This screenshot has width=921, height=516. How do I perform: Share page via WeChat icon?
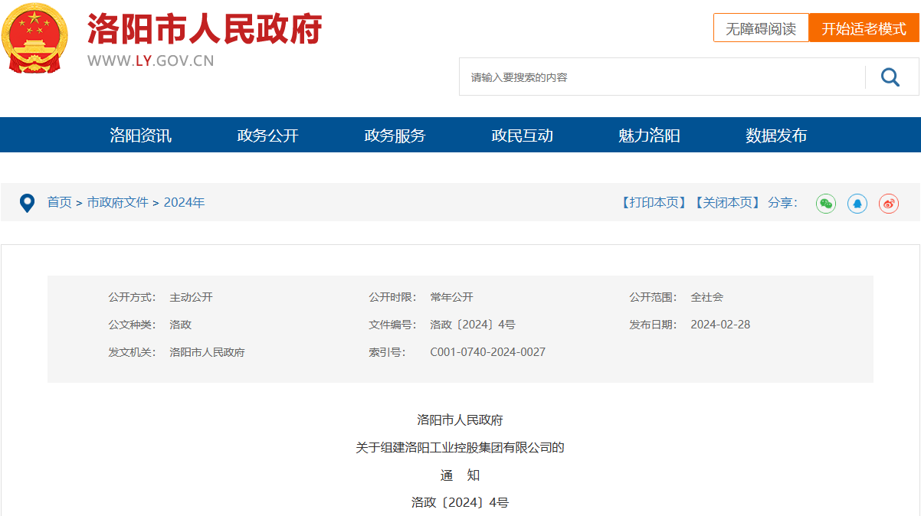point(826,203)
